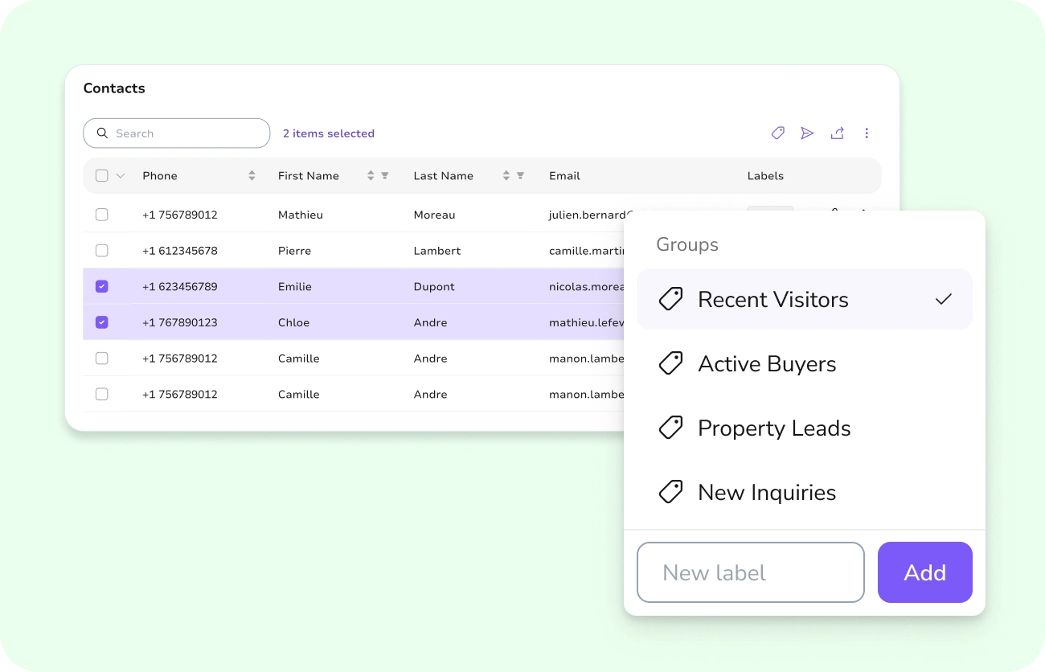Sort the Last Name column

[506, 176]
